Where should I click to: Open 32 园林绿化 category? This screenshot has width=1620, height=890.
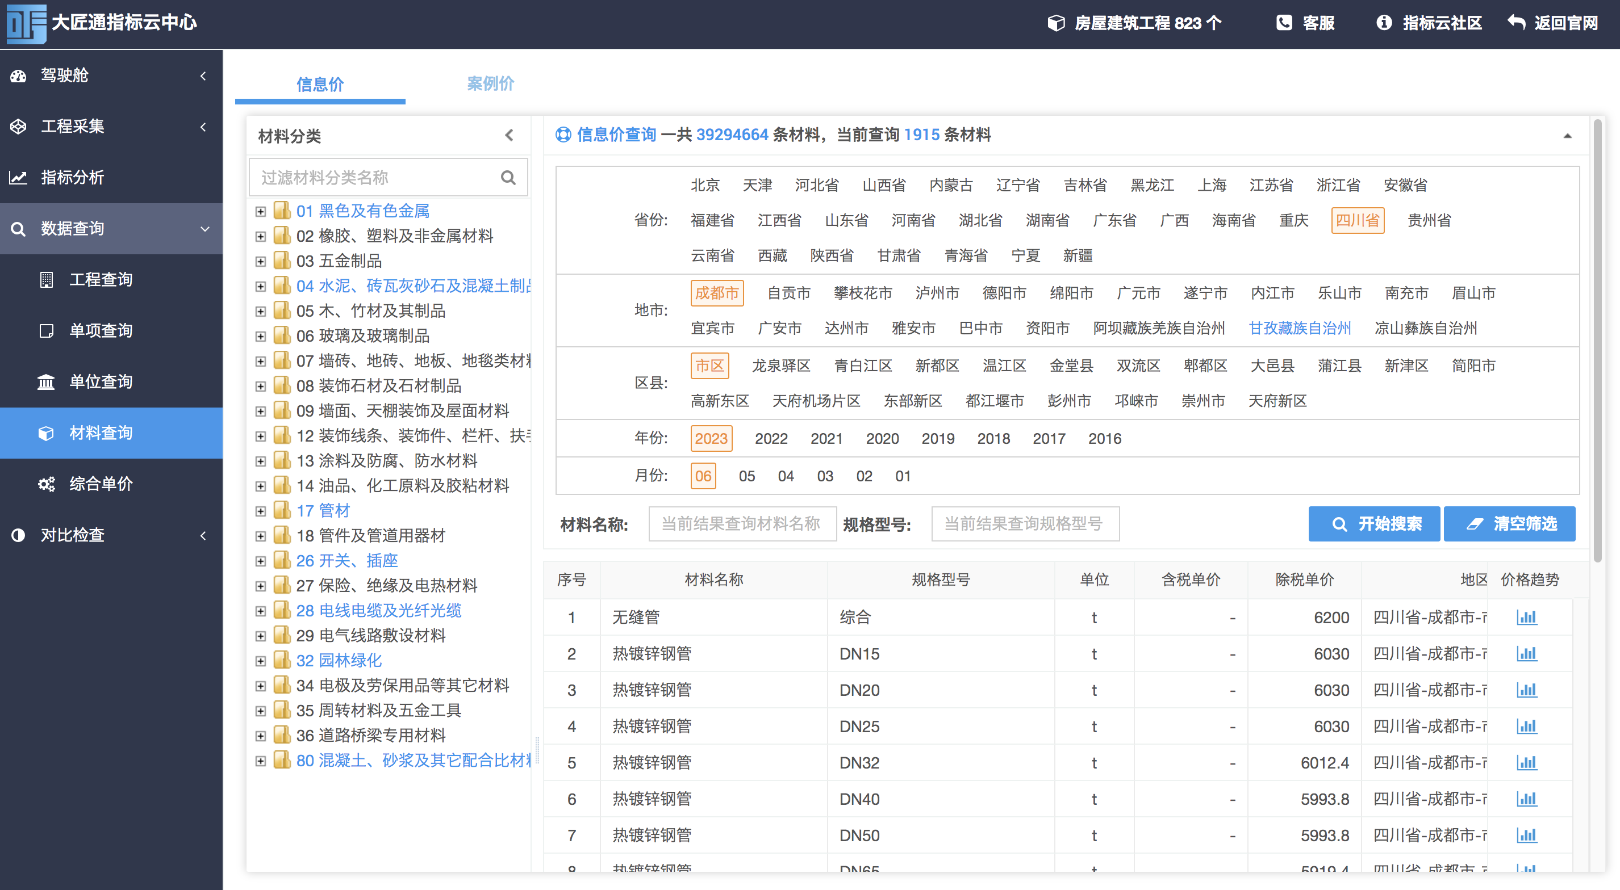click(x=339, y=661)
